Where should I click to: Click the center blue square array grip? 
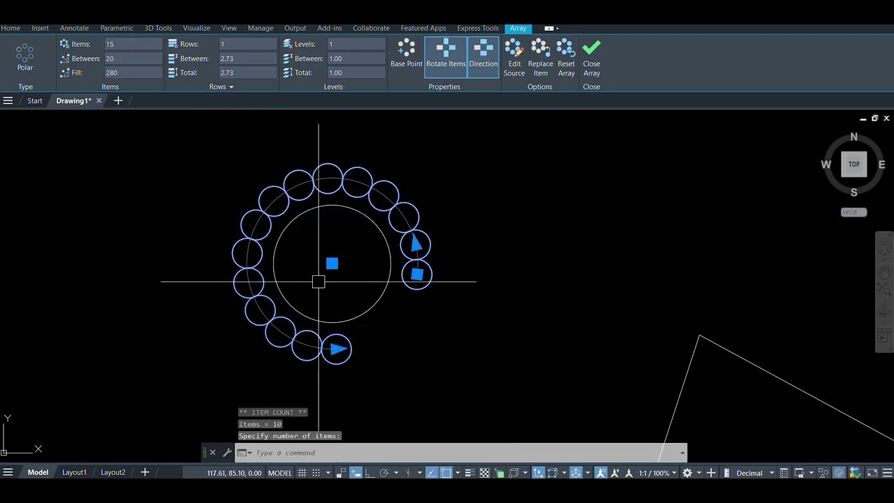pos(332,263)
